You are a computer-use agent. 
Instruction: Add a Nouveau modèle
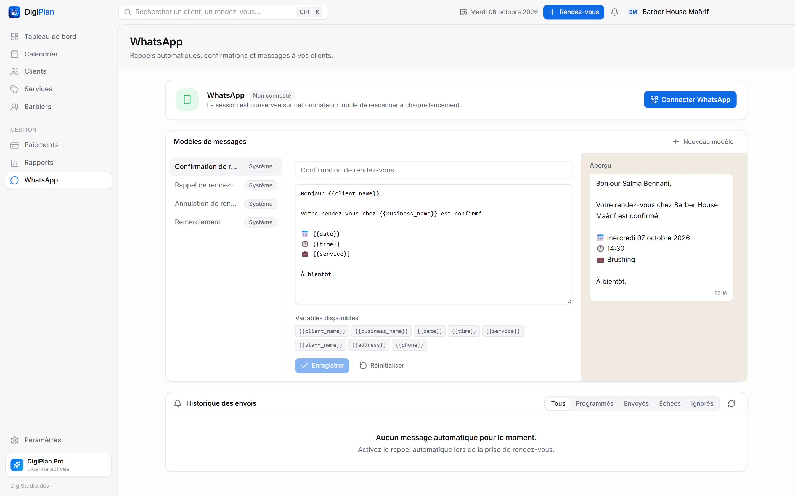coord(703,142)
